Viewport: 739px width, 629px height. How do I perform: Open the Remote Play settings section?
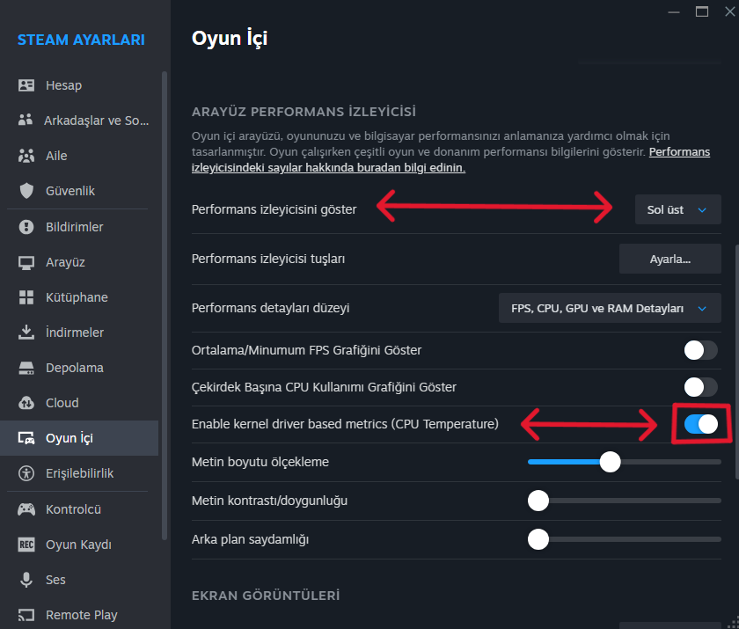pos(79,615)
